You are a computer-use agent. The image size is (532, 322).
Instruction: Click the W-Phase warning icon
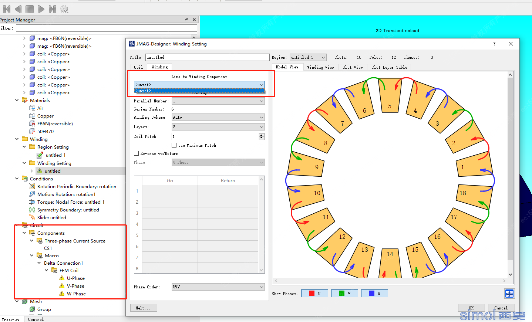(x=62, y=294)
